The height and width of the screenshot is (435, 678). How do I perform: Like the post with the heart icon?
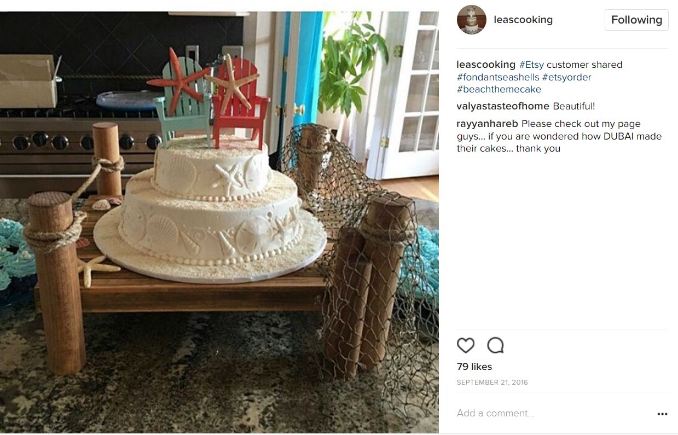point(466,345)
